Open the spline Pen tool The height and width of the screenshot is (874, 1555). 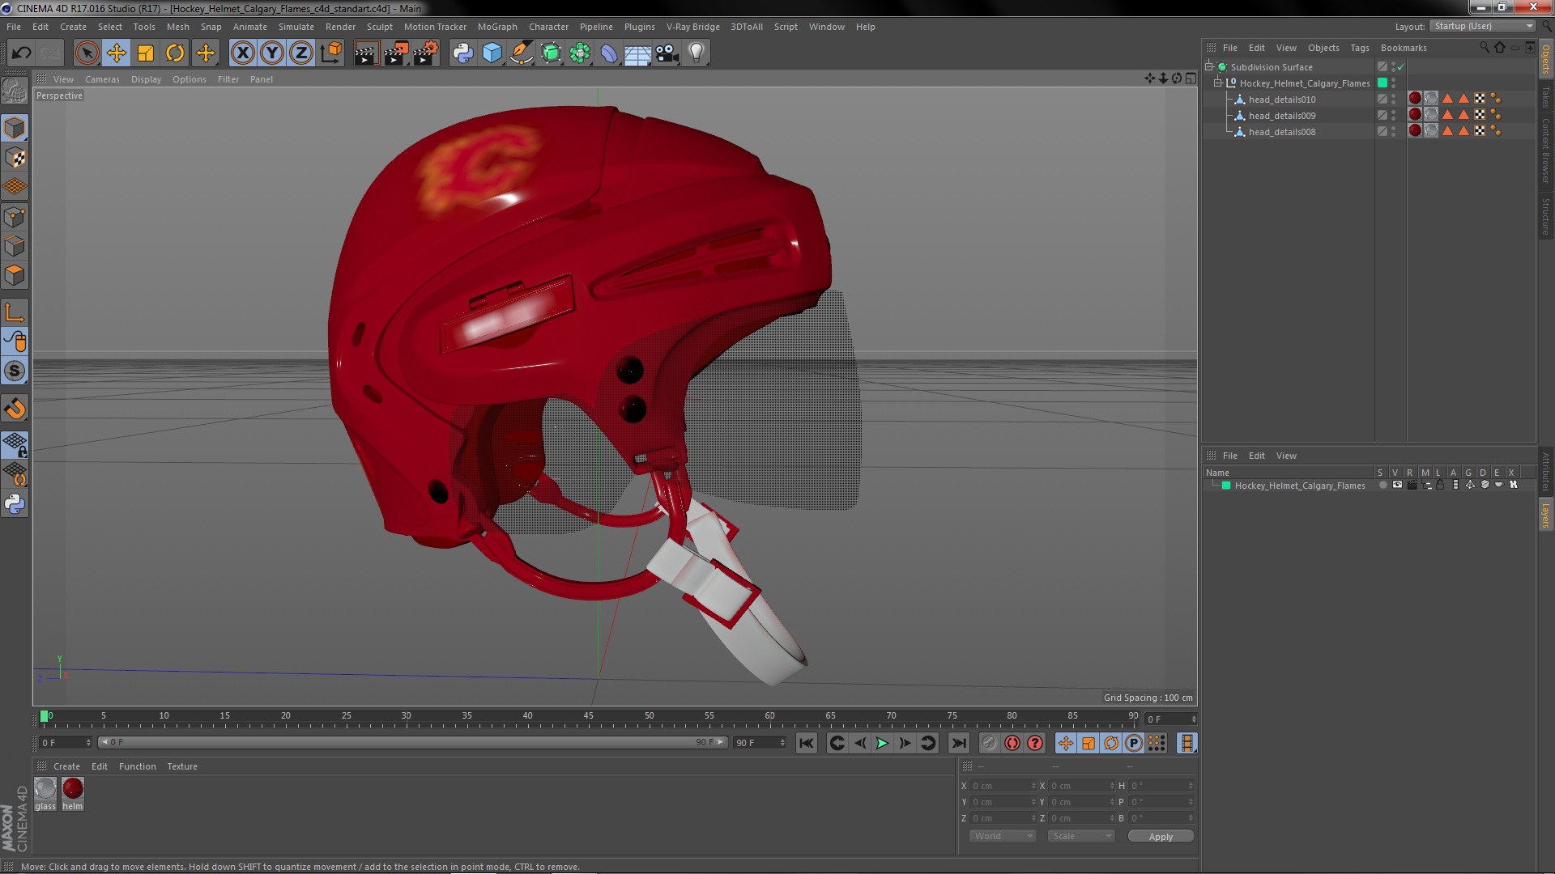(x=522, y=53)
